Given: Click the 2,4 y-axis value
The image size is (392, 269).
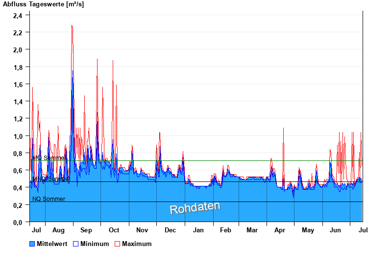Looking at the screenshot, I should coord(18,16).
